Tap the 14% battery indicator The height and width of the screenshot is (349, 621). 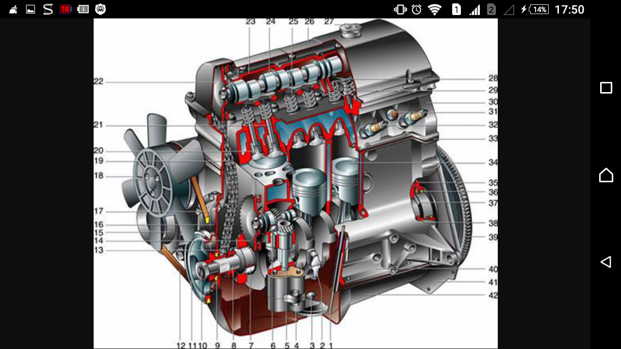coord(539,10)
